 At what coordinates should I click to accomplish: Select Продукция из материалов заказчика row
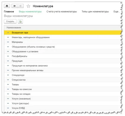(63, 66)
